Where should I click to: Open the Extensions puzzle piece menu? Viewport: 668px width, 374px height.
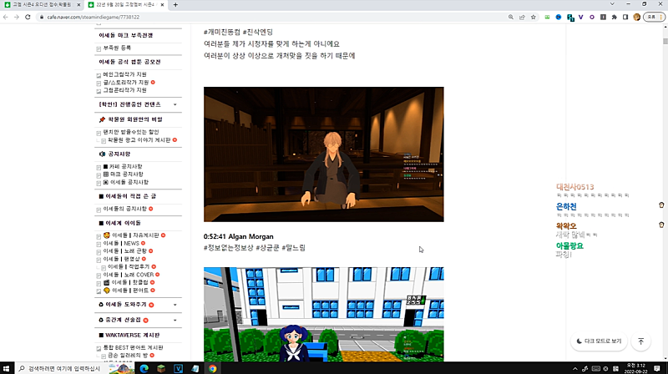(614, 17)
